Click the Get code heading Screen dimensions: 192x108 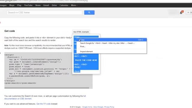tap(10, 31)
